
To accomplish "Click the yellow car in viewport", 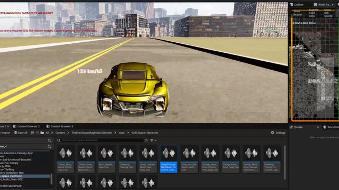I will pos(133,90).
